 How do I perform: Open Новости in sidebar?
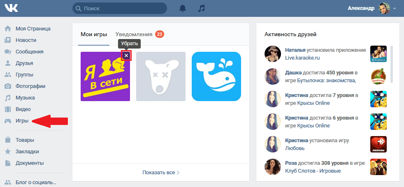pos(26,40)
